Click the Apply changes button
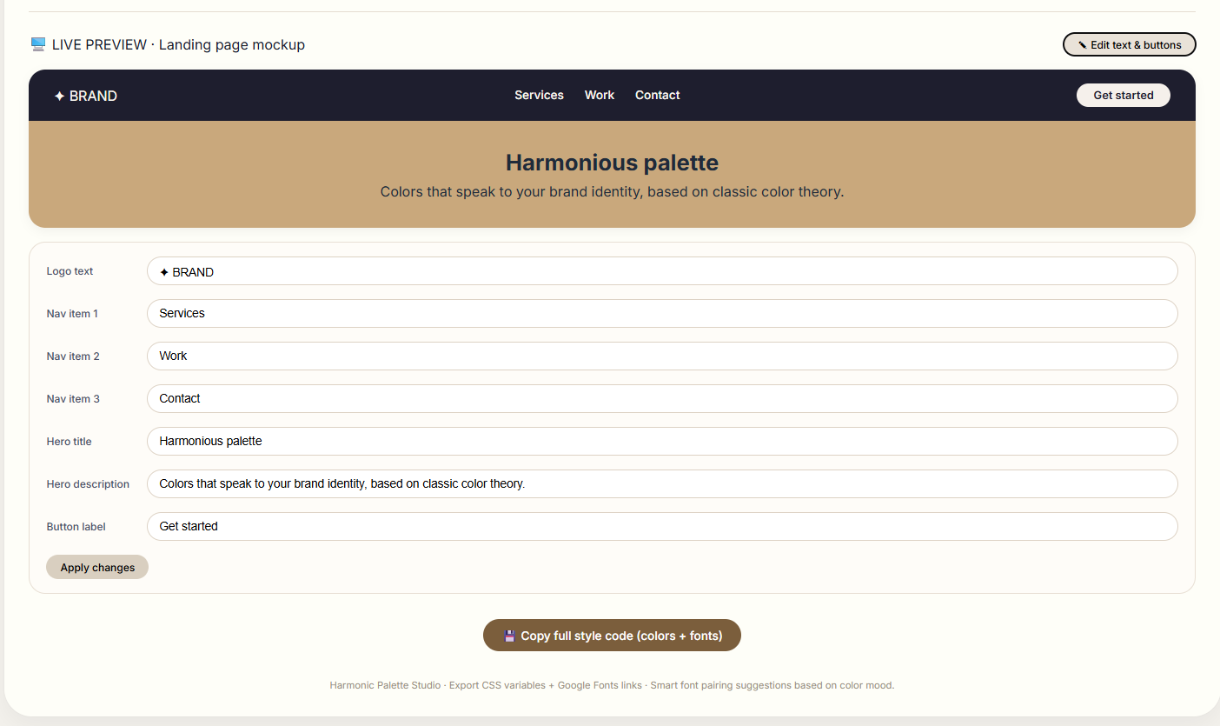Screen dimensions: 1220x726 click(97, 567)
